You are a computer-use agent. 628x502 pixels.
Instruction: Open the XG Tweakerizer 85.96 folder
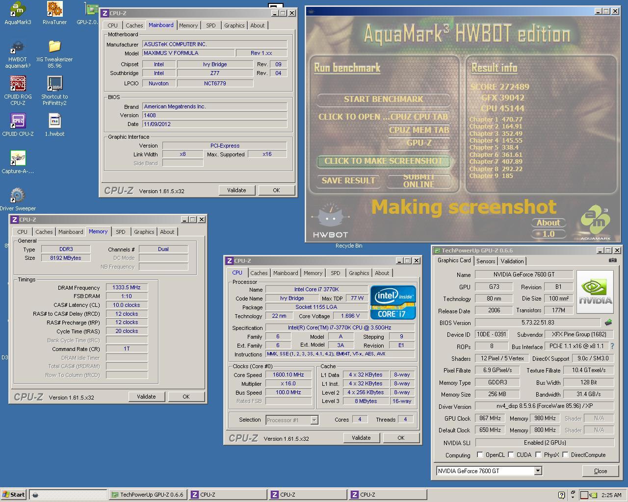[54, 54]
